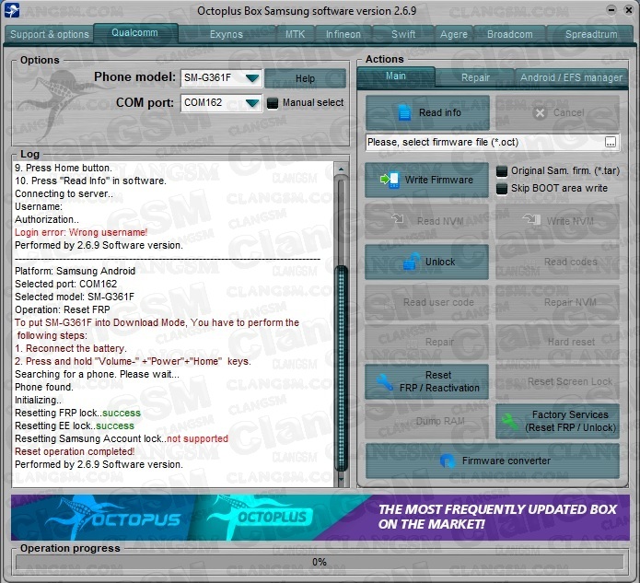Screen dimensions: 640x583
Task: Switch to the MTK tab
Action: (x=295, y=34)
